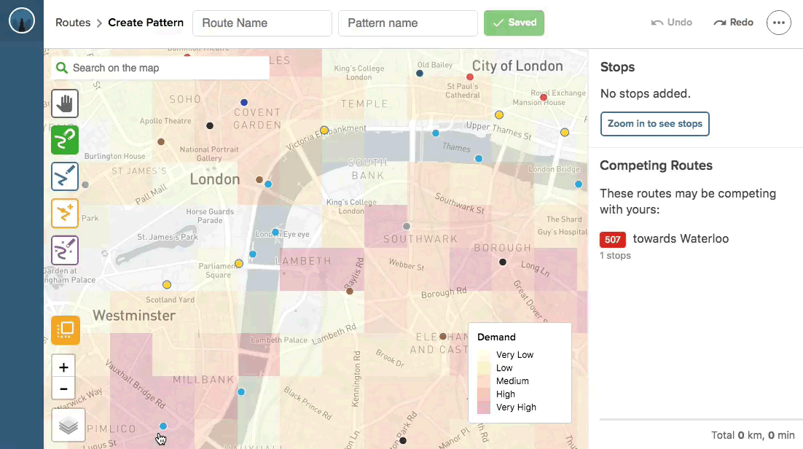Click the Very High demand swatch
803x449 pixels.
click(x=483, y=407)
